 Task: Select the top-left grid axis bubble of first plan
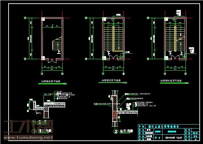click(x=25, y=18)
